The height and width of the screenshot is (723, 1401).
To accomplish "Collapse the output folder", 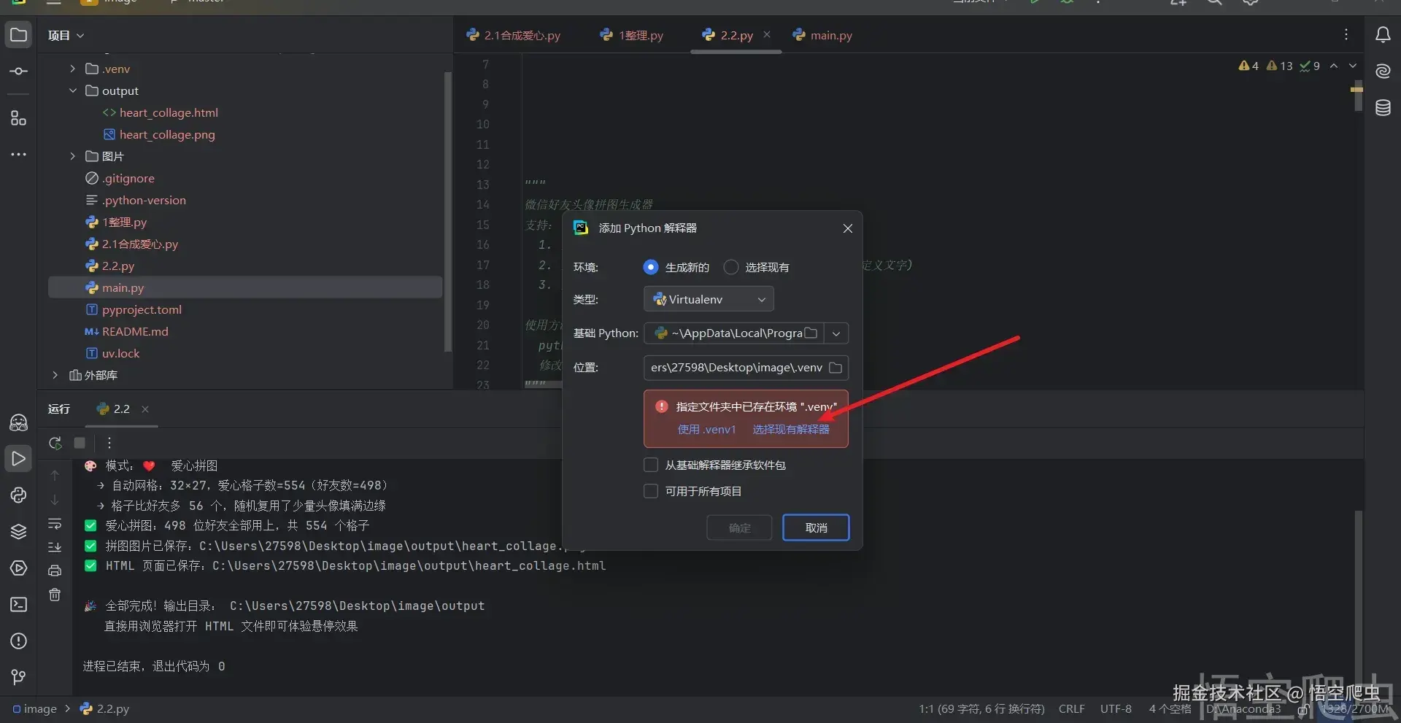I will pos(72,90).
